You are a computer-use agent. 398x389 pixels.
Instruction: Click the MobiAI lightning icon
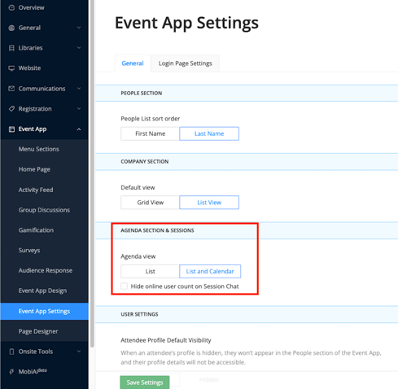(x=11, y=372)
